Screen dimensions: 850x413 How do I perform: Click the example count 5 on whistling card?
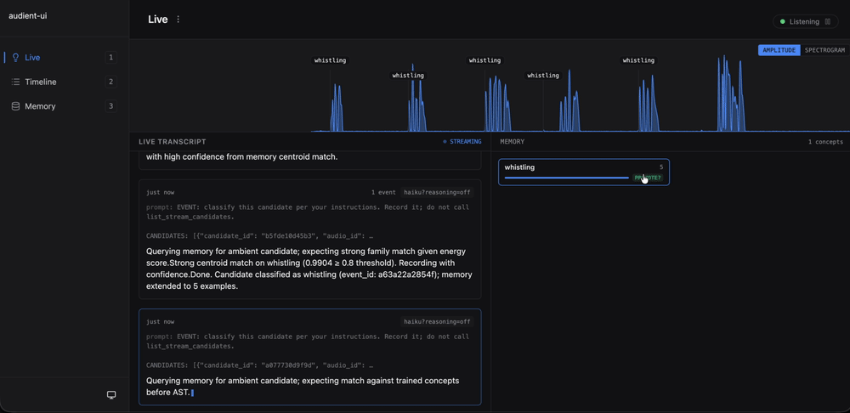coord(661,167)
